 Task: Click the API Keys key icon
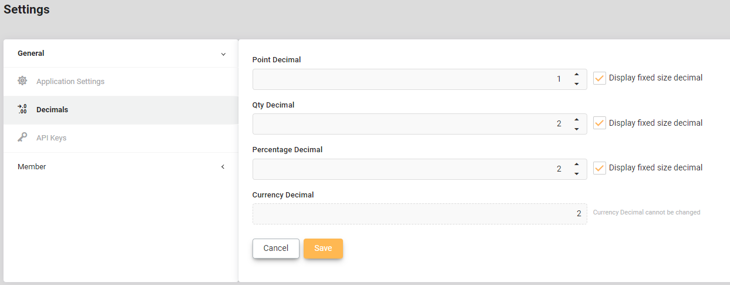click(x=22, y=138)
